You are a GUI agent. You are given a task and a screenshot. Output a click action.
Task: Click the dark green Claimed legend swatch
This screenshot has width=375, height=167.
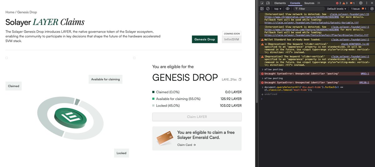pos(153,92)
